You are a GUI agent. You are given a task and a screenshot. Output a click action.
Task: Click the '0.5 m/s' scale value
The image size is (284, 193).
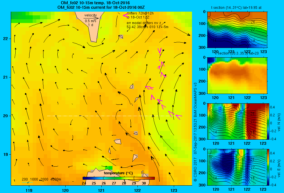coord(91,21)
